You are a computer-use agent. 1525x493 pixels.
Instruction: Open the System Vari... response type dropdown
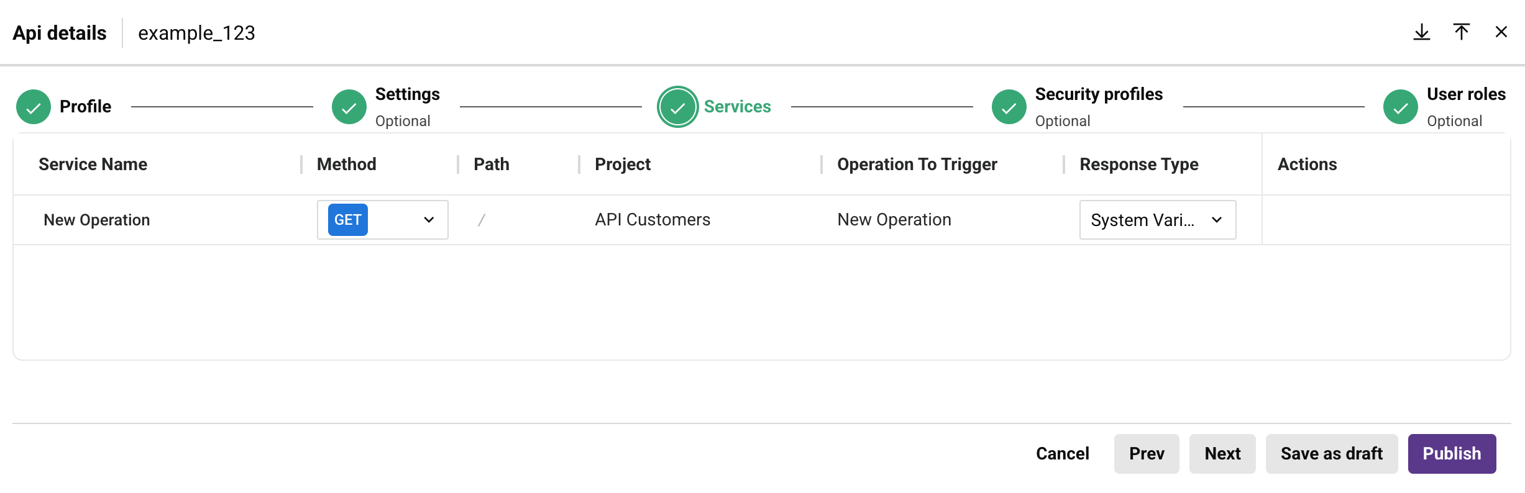point(1158,220)
